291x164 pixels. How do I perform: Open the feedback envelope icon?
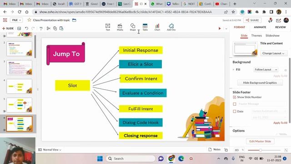pyautogui.click(x=278, y=20)
